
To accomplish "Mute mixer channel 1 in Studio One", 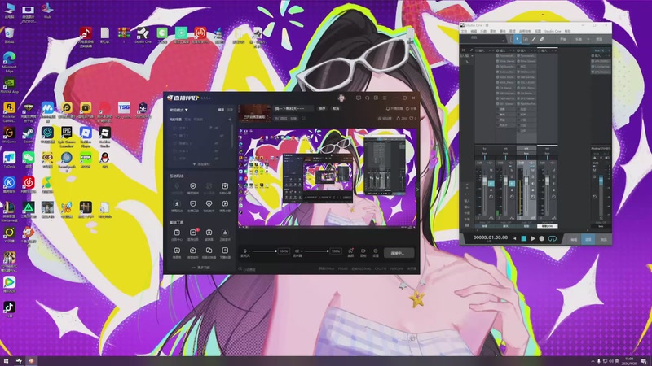I will (491, 170).
